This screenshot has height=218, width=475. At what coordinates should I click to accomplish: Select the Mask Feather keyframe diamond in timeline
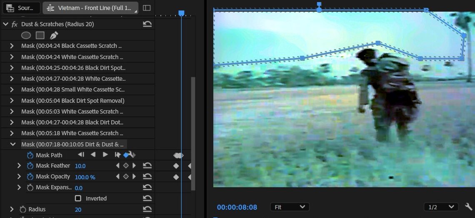tap(176, 166)
